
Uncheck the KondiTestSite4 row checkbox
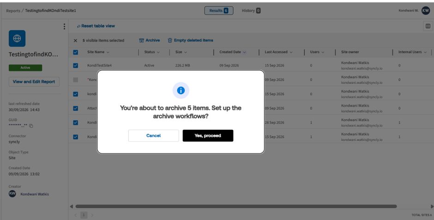click(76, 65)
